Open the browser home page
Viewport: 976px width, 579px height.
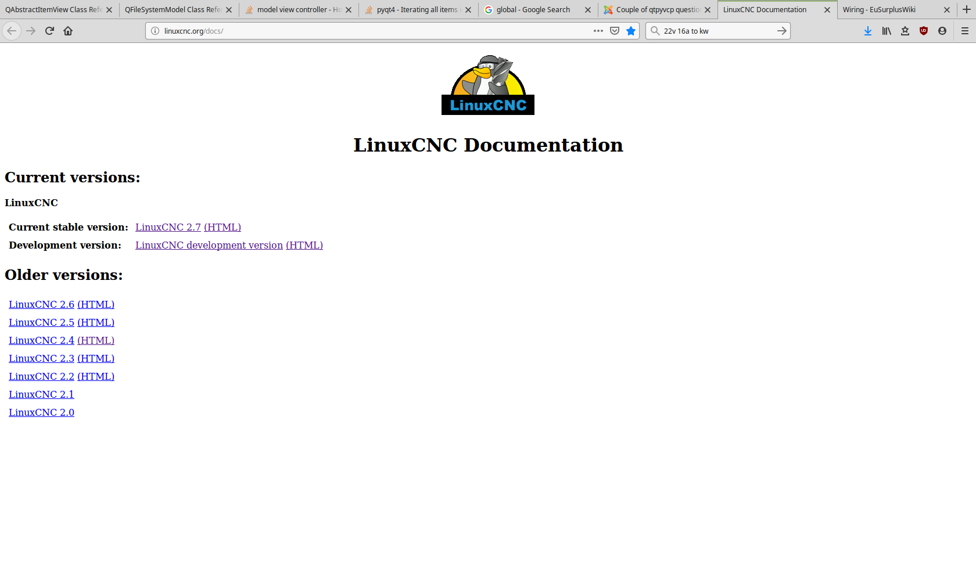(68, 31)
